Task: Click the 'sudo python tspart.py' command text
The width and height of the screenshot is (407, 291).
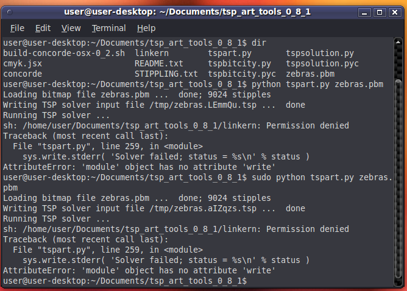Action: click(303, 177)
